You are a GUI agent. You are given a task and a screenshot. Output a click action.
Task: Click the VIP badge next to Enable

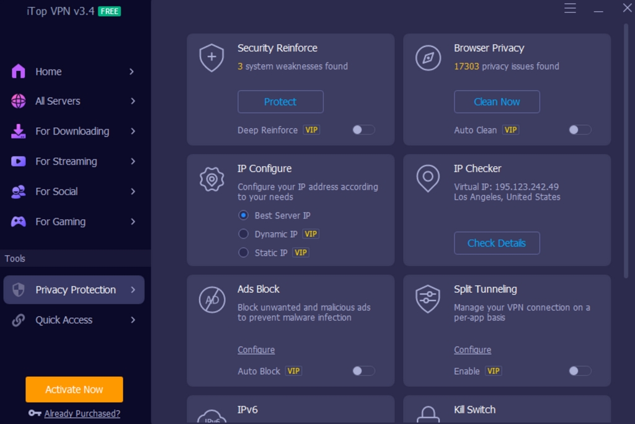pos(493,371)
